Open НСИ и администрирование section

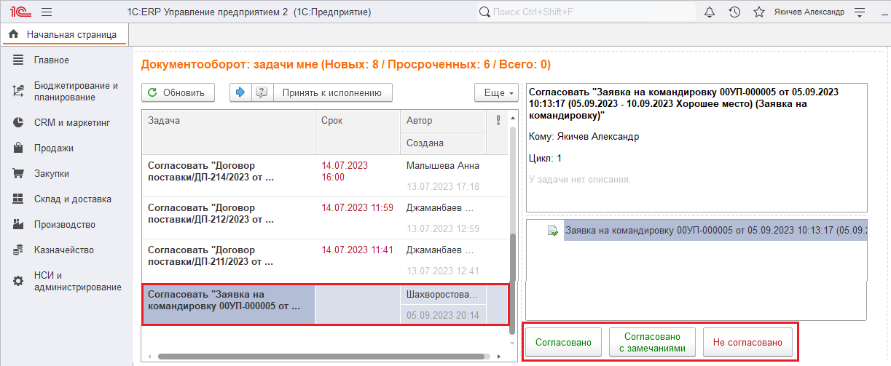point(76,281)
